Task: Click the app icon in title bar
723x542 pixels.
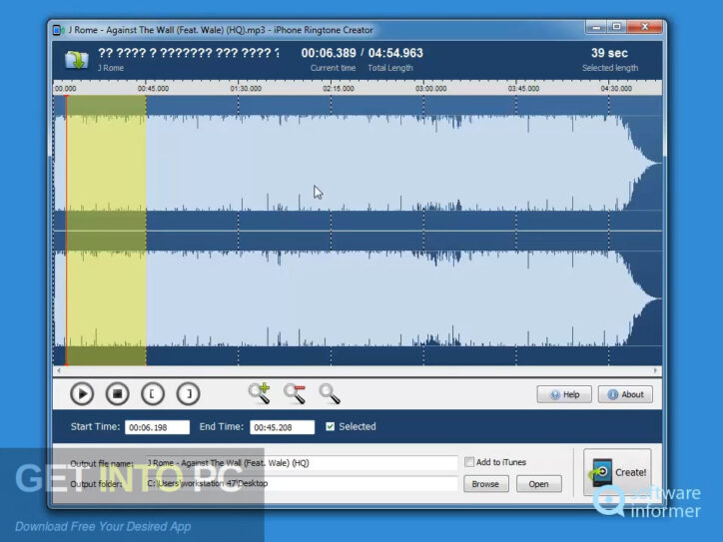Action: click(59, 30)
